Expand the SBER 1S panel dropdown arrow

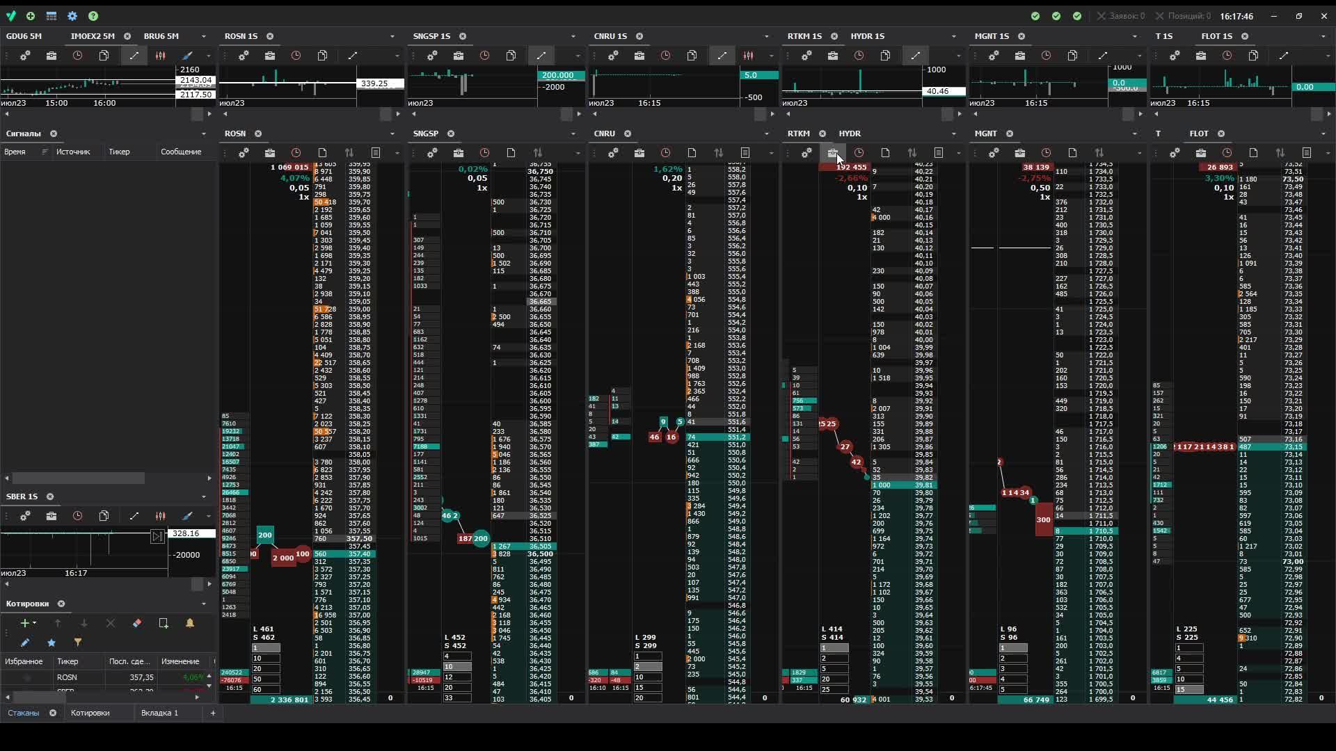[204, 496]
